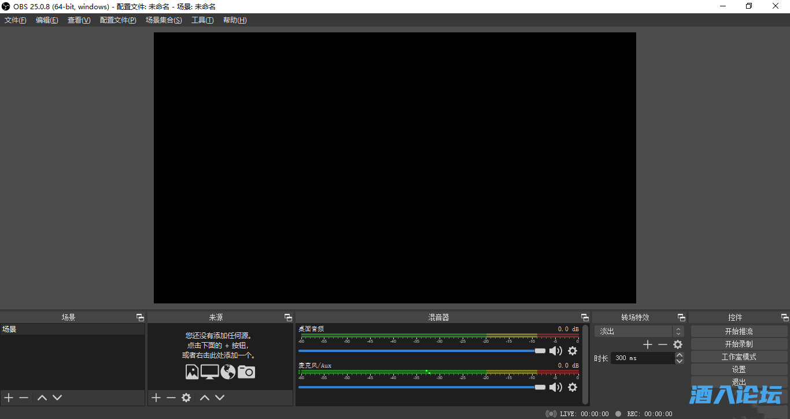This screenshot has height=419, width=790.
Task: Click the 时长 label
Action: [x=601, y=358]
